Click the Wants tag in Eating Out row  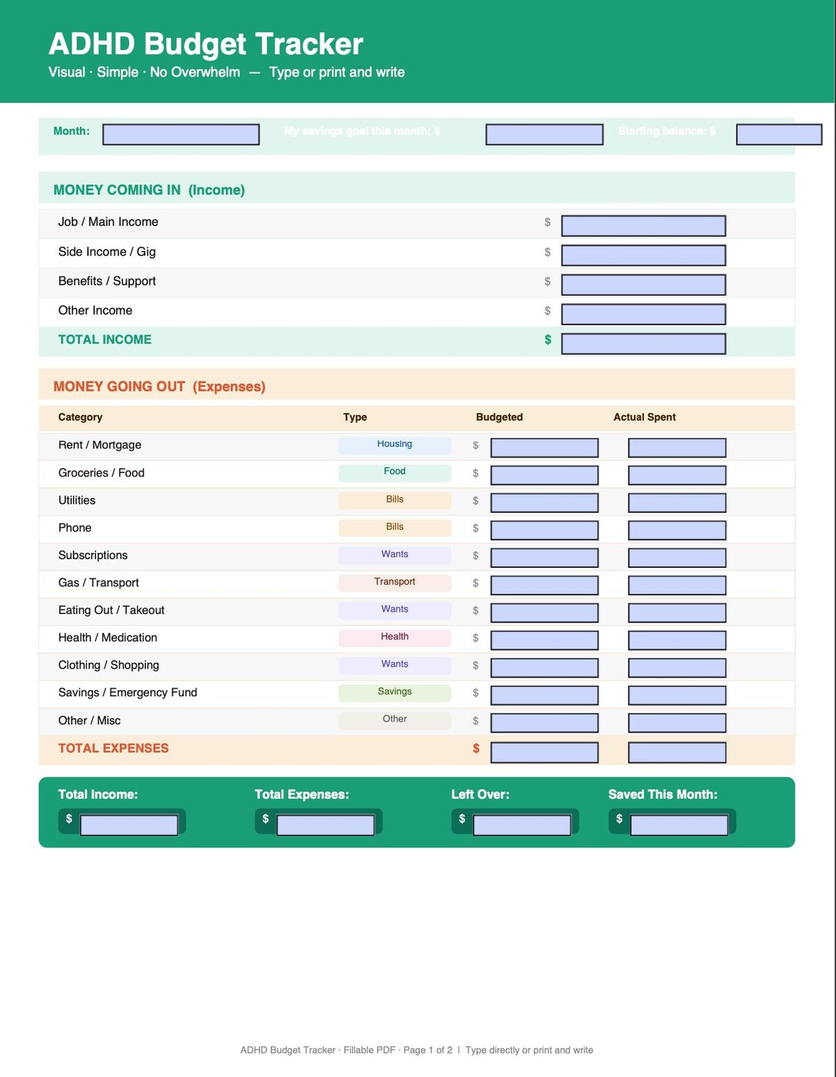395,610
